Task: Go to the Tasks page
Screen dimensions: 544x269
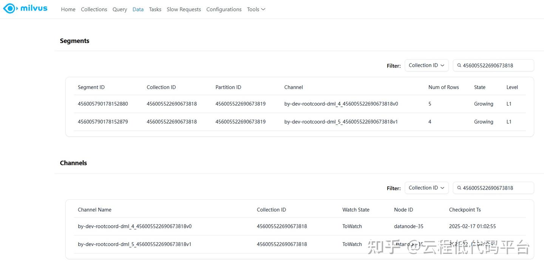Action: 155,9
